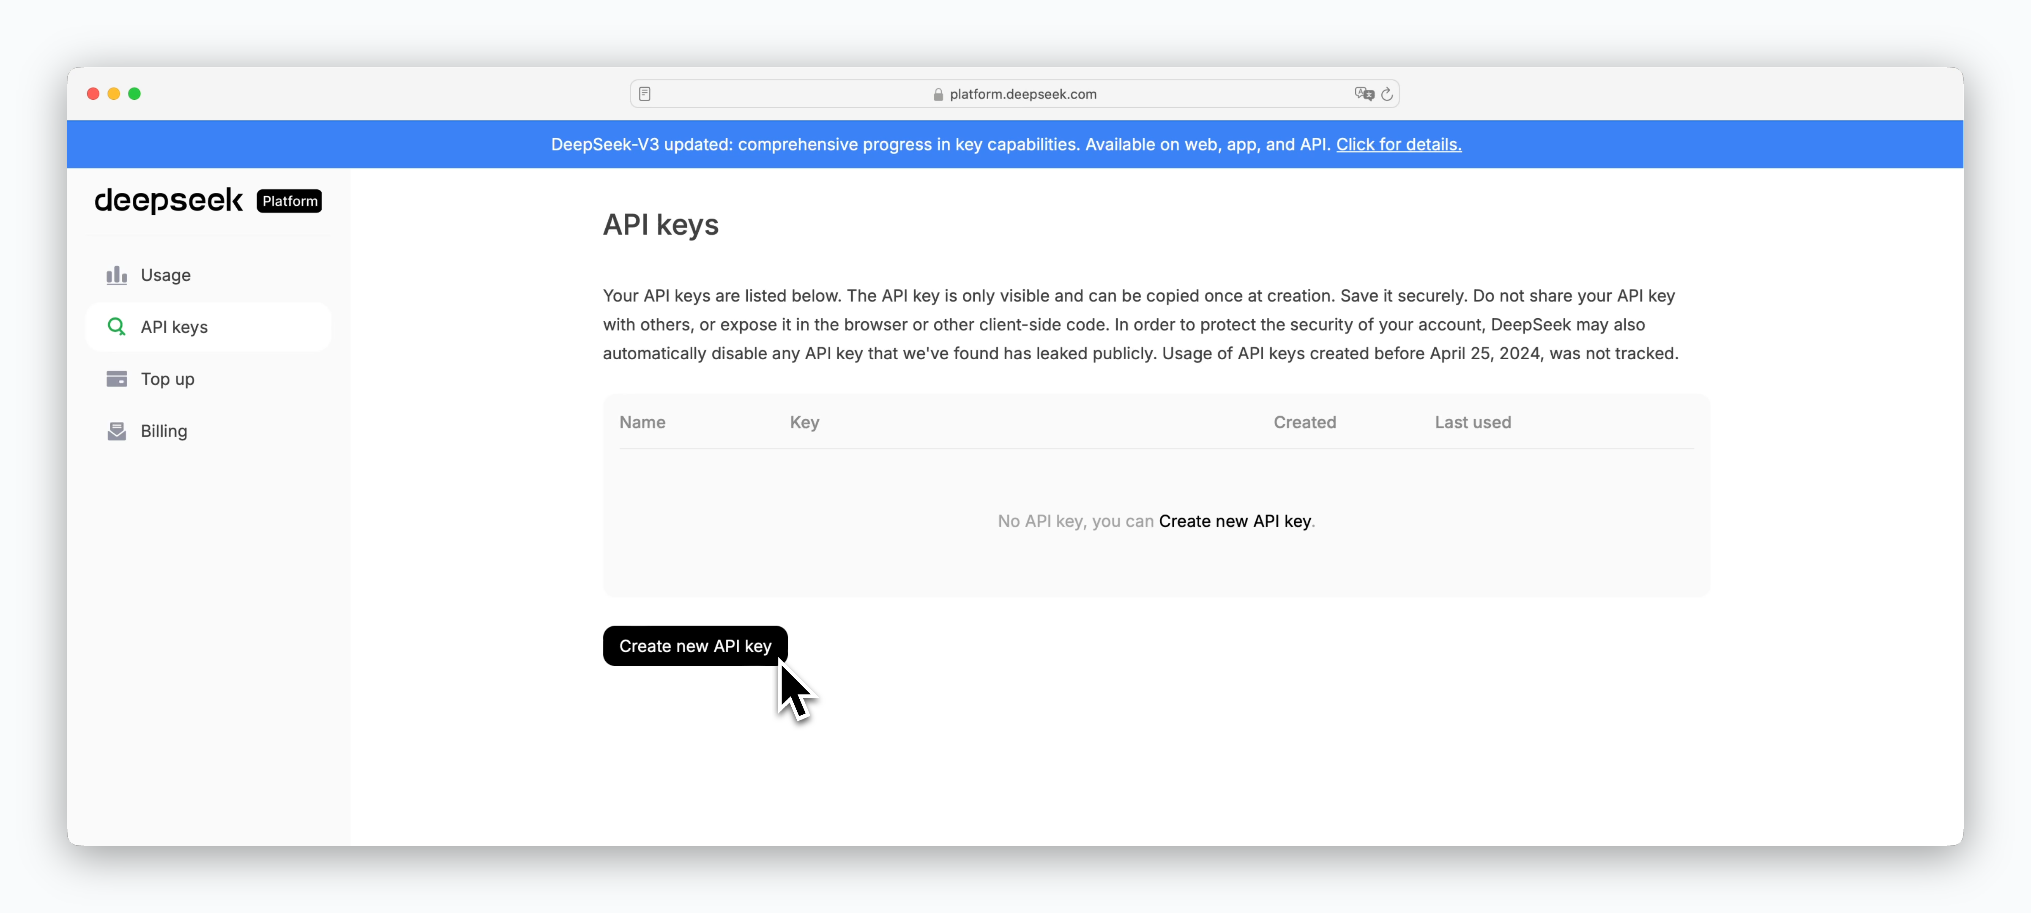Image resolution: width=2031 pixels, height=913 pixels.
Task: Click the DeepSeek-V3 updated banner text
Action: click(940, 144)
